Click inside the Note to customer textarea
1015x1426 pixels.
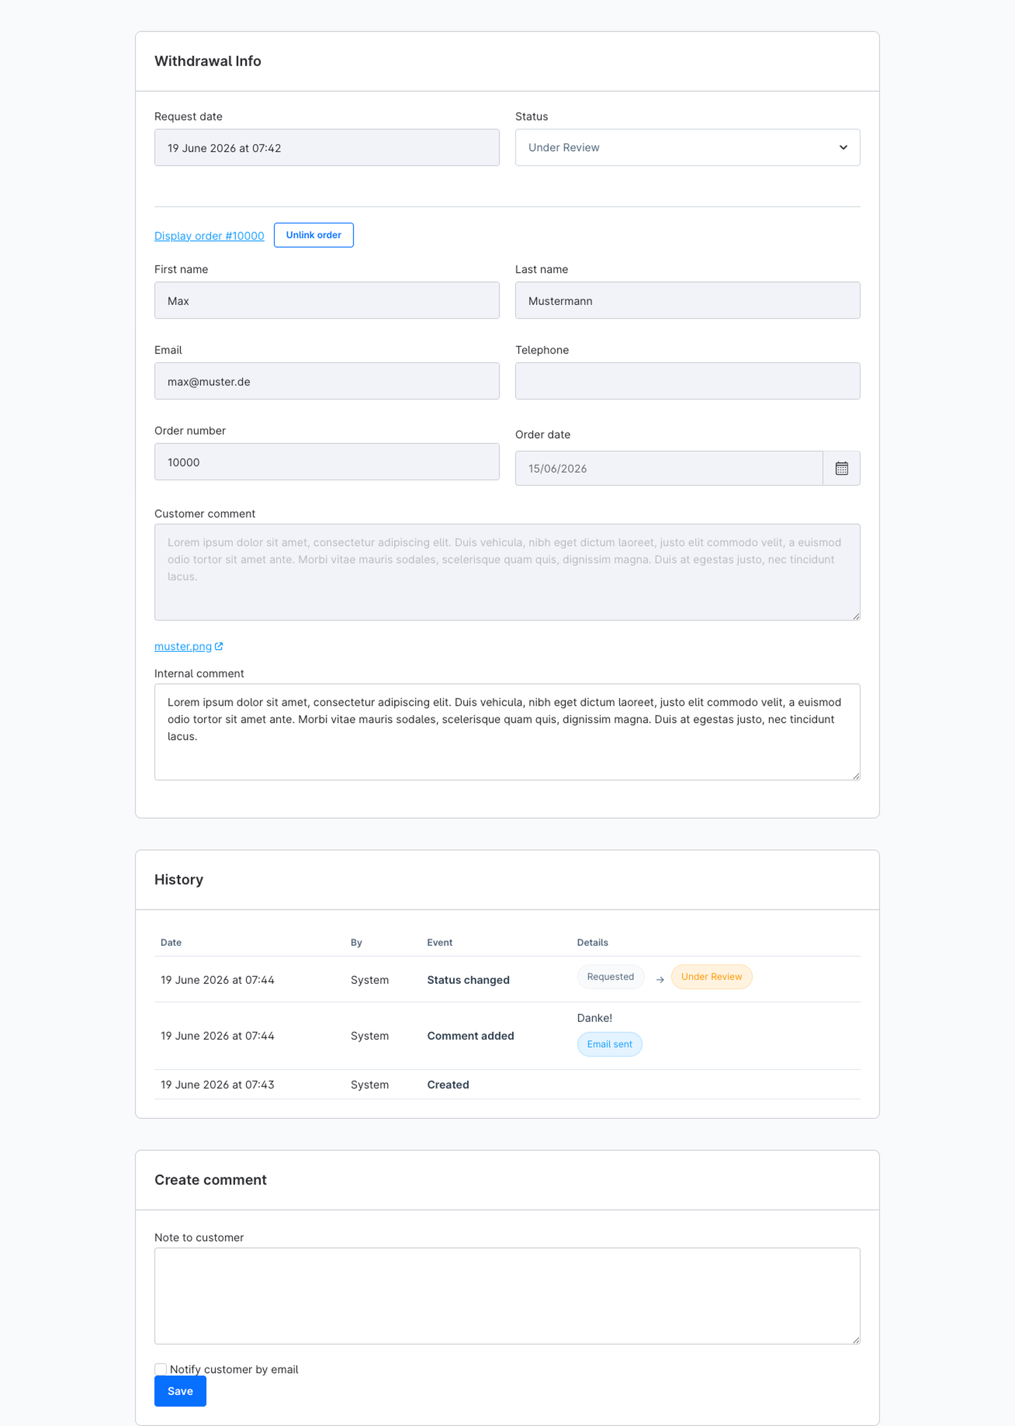508,1296
